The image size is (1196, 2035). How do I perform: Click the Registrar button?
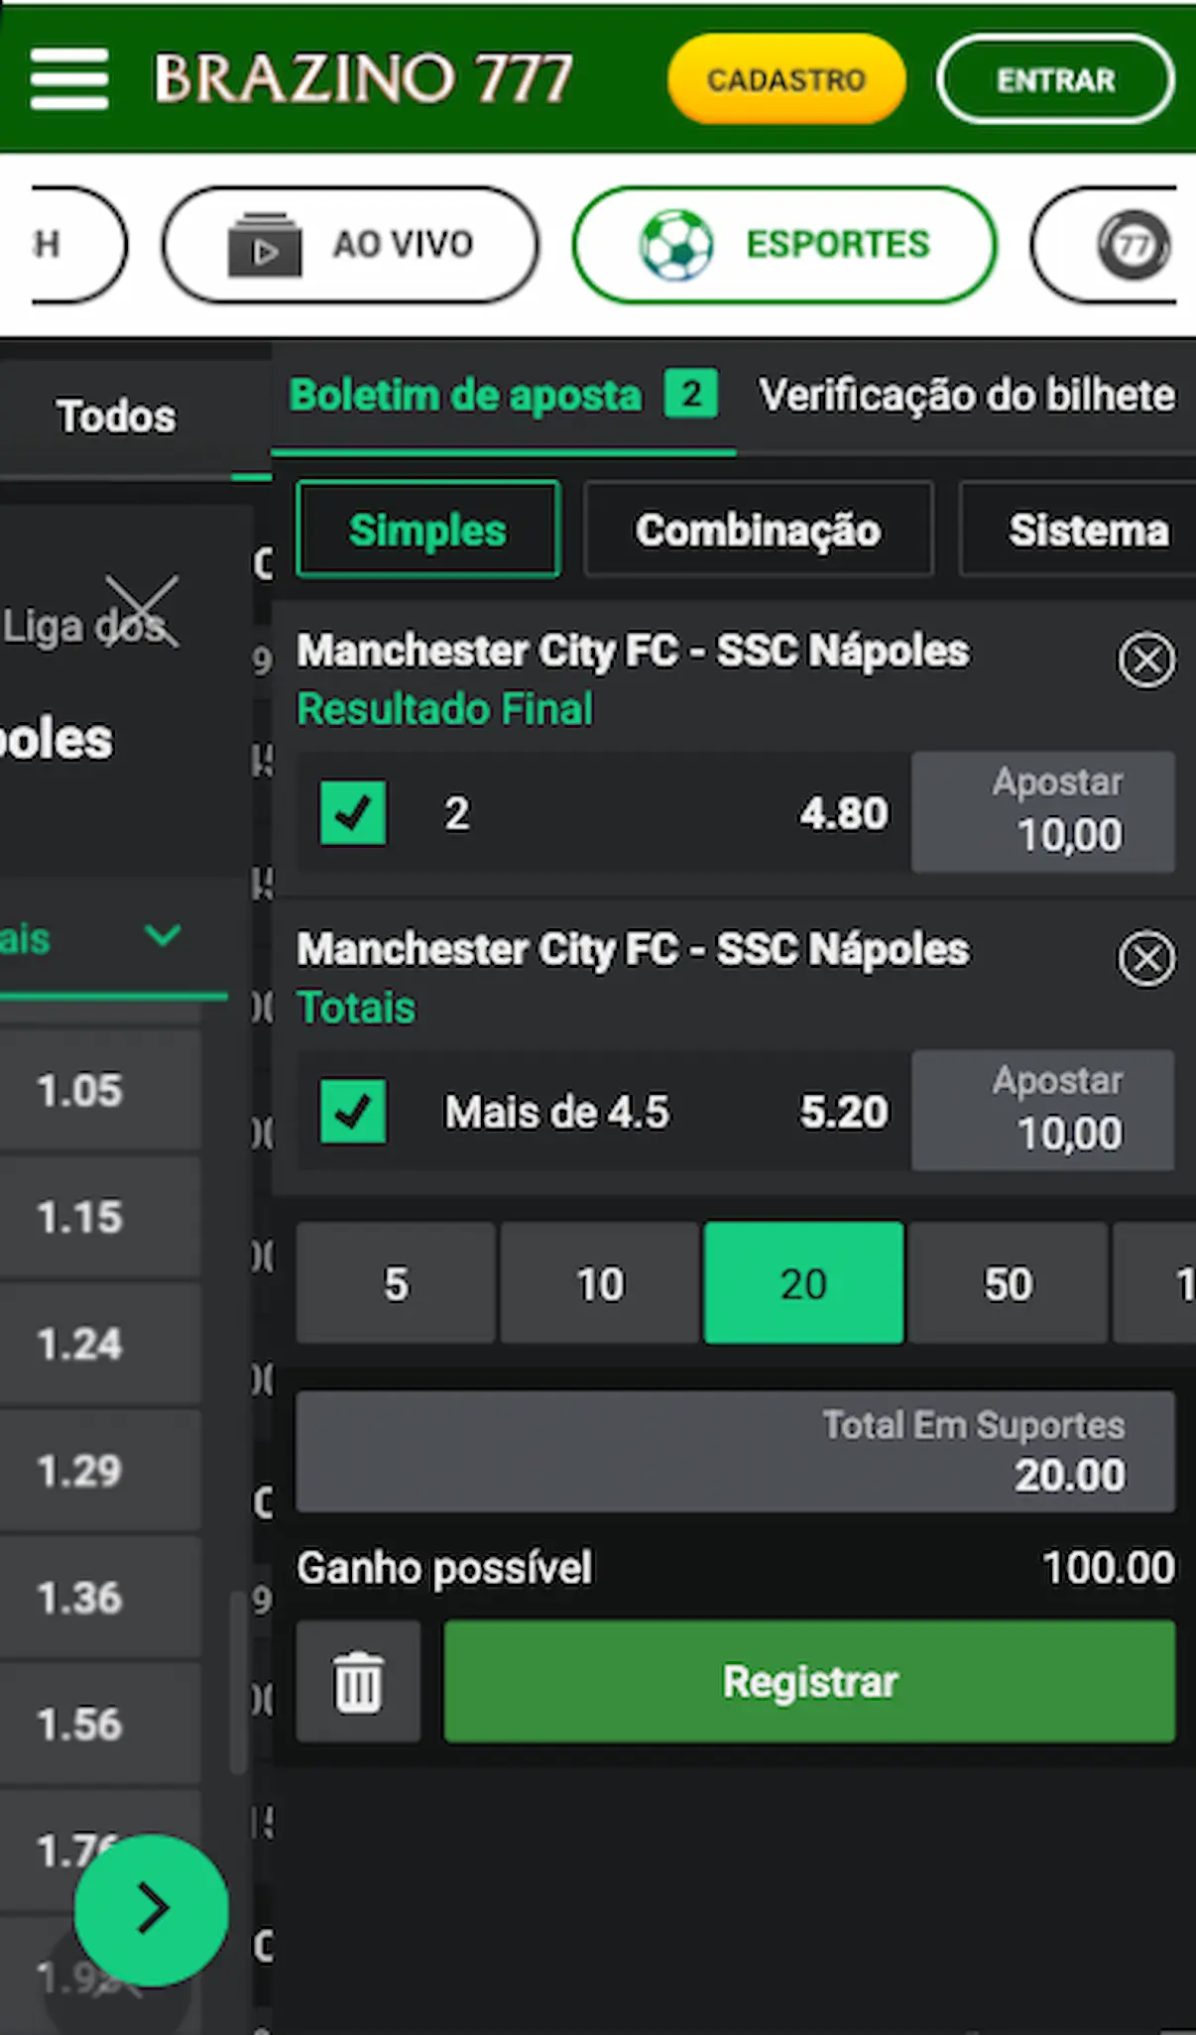point(809,1682)
